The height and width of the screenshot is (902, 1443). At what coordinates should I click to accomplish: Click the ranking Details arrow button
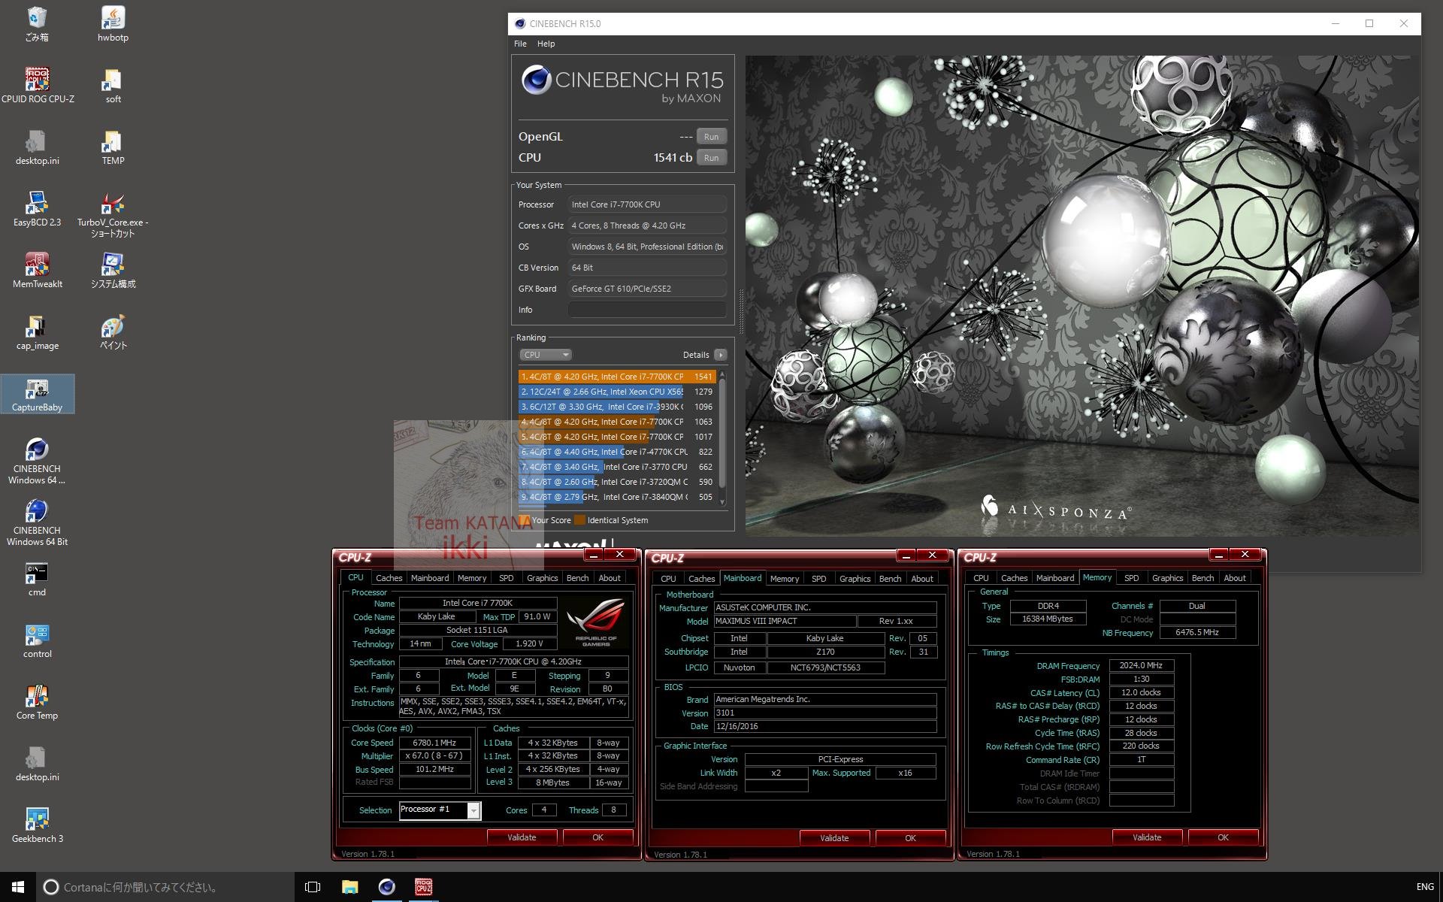tap(720, 355)
